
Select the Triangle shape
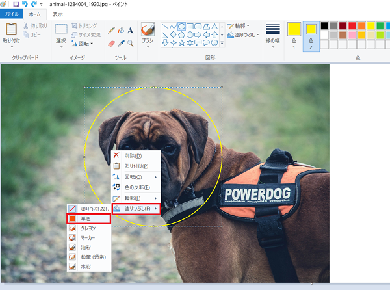[214, 27]
